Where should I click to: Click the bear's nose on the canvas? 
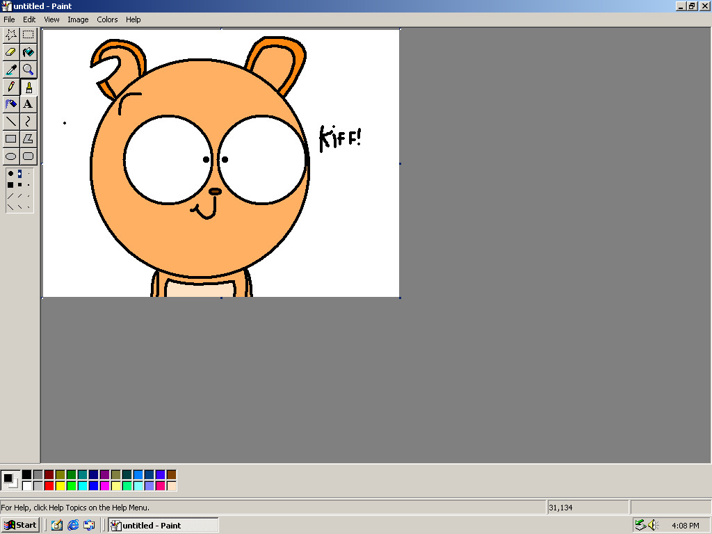[x=215, y=192]
